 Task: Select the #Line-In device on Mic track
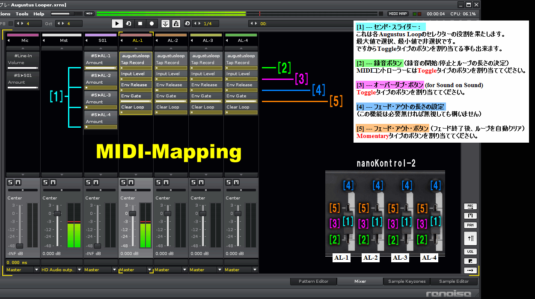click(x=23, y=56)
